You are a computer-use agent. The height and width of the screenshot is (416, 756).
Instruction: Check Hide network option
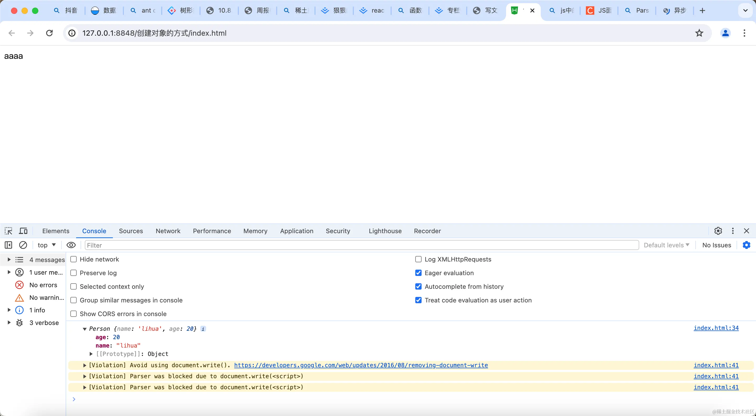point(74,259)
